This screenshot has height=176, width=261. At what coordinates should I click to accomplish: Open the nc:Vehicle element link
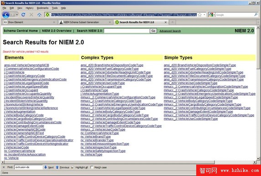(11, 158)
